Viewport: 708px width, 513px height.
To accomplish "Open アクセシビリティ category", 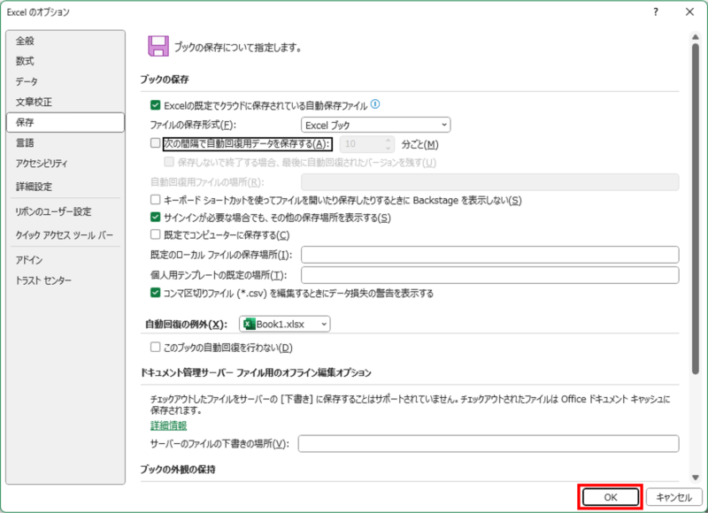I will [x=65, y=164].
